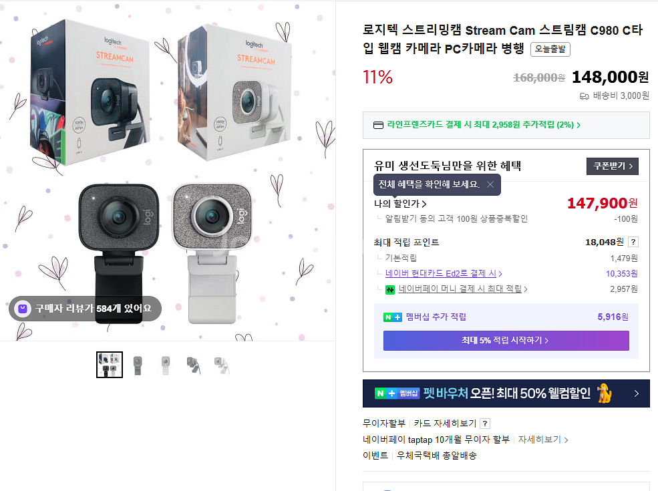Close the 전체 혜택 tooltip with X
The height and width of the screenshot is (491, 658).
pos(490,184)
